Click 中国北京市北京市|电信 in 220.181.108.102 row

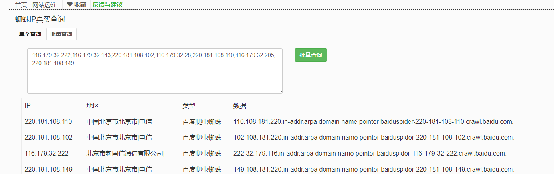coord(119,138)
